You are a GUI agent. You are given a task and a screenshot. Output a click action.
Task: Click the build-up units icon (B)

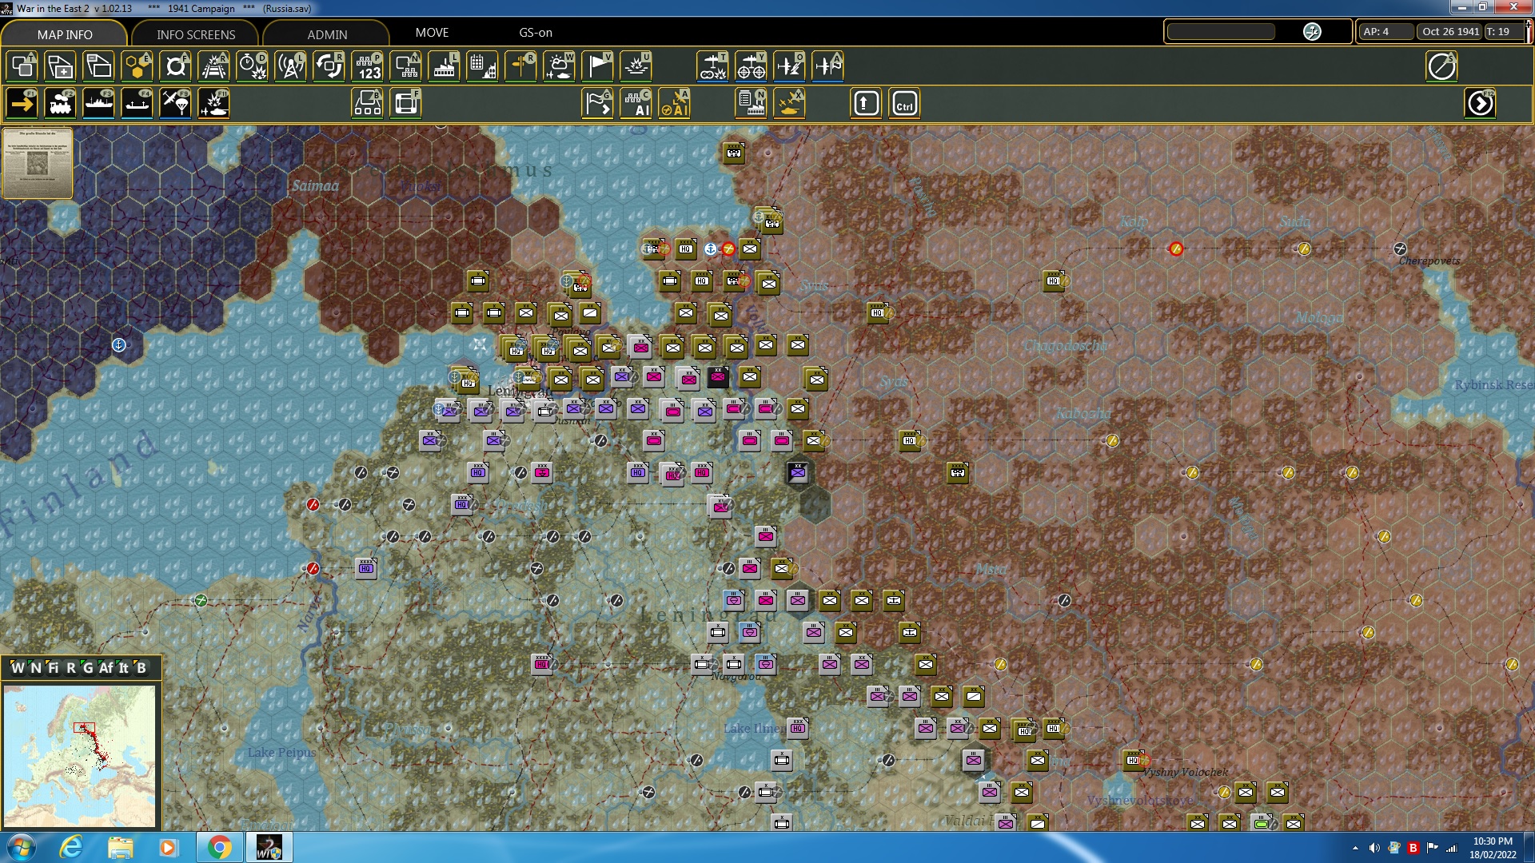pyautogui.click(x=367, y=104)
